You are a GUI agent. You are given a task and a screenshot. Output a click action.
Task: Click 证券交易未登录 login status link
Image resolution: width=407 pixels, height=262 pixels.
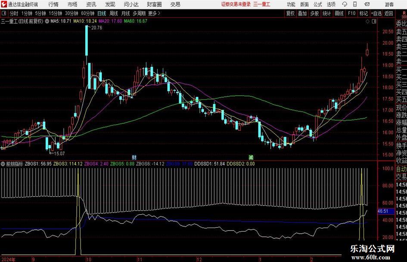(x=236, y=4)
